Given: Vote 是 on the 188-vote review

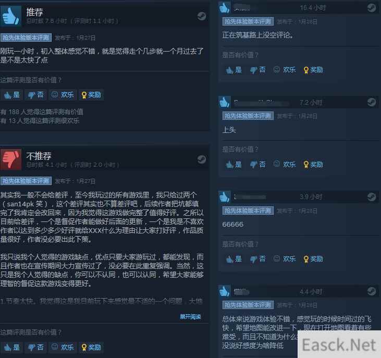Looking at the screenshot, I should (x=11, y=95).
